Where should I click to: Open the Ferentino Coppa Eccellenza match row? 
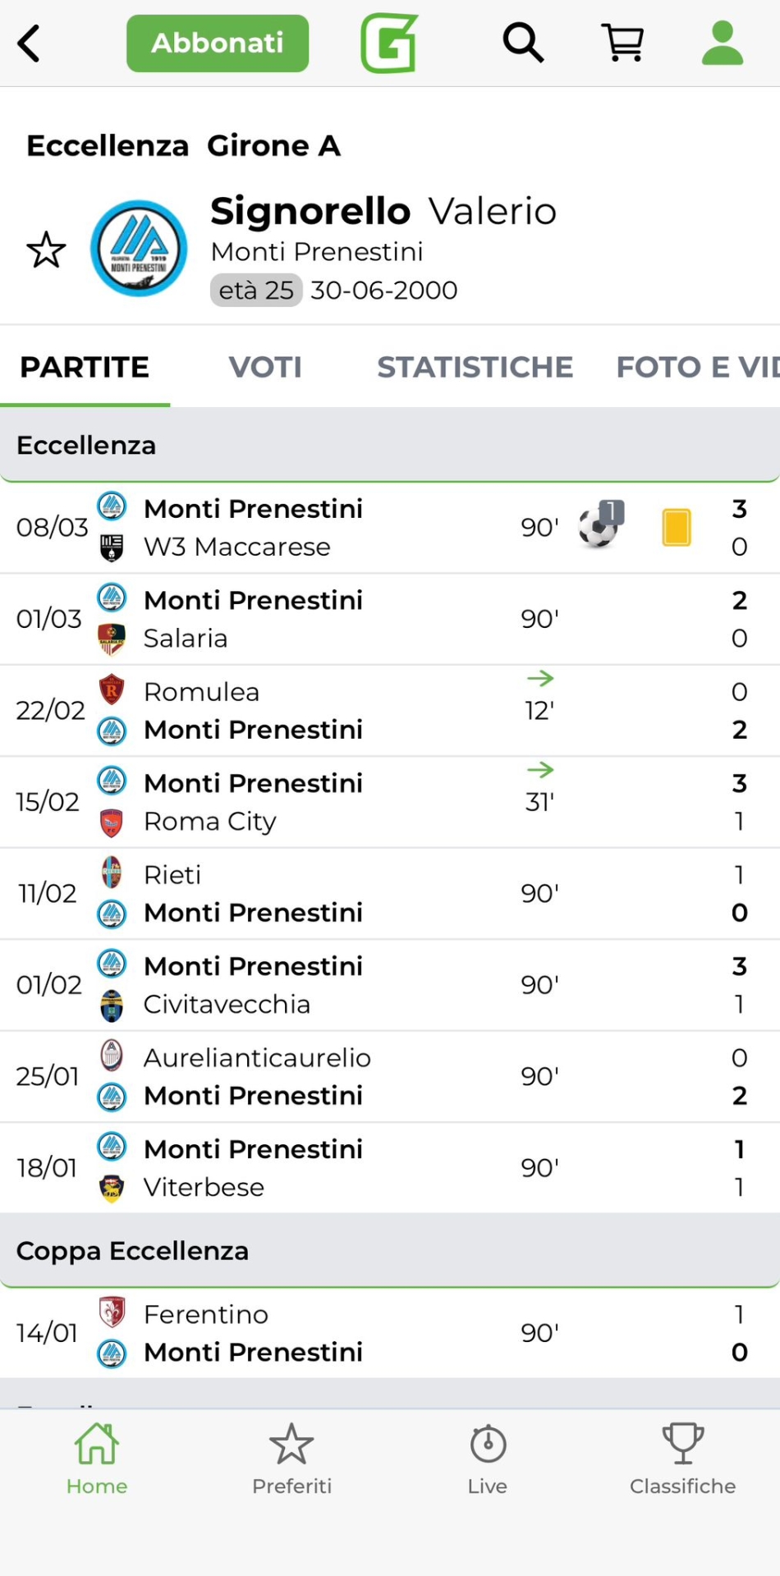point(328,1333)
